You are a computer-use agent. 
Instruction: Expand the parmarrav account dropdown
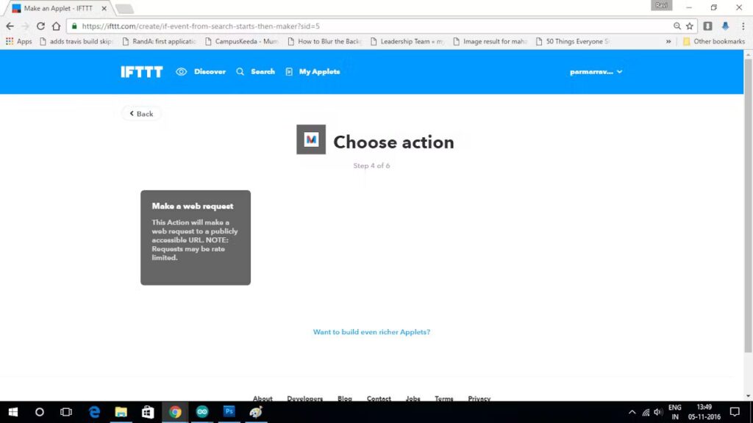click(596, 72)
